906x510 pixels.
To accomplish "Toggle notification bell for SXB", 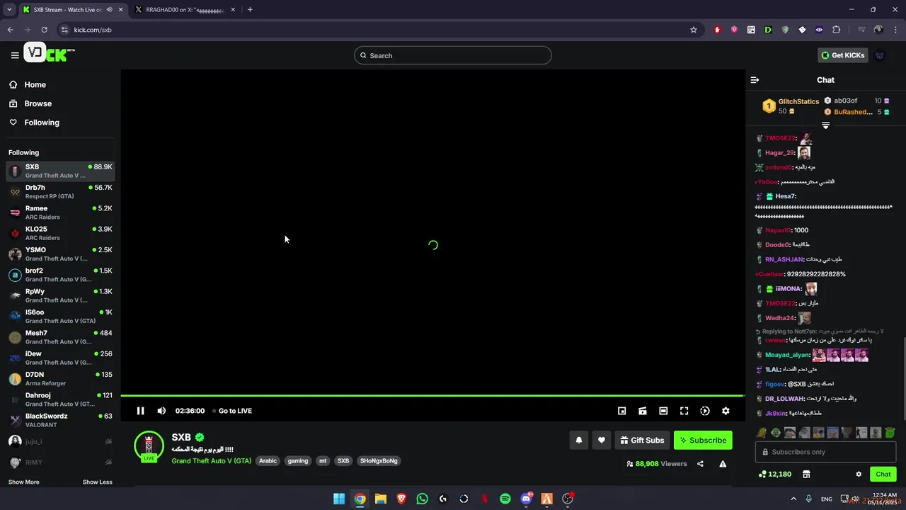I will pos(578,440).
